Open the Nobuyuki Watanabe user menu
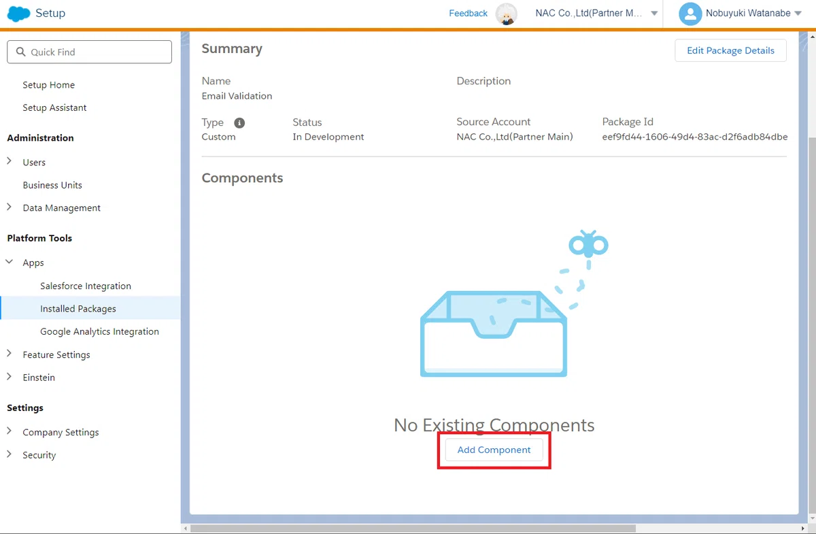Screen dimensions: 816x534 click(753, 14)
